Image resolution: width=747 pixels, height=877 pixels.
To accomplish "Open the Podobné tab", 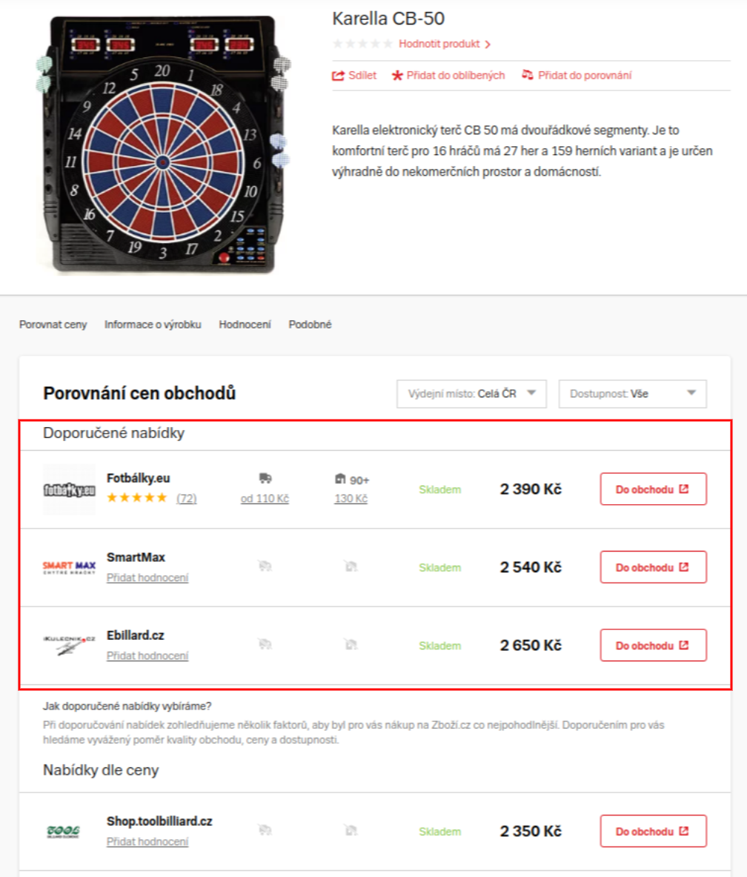I will pos(310,325).
